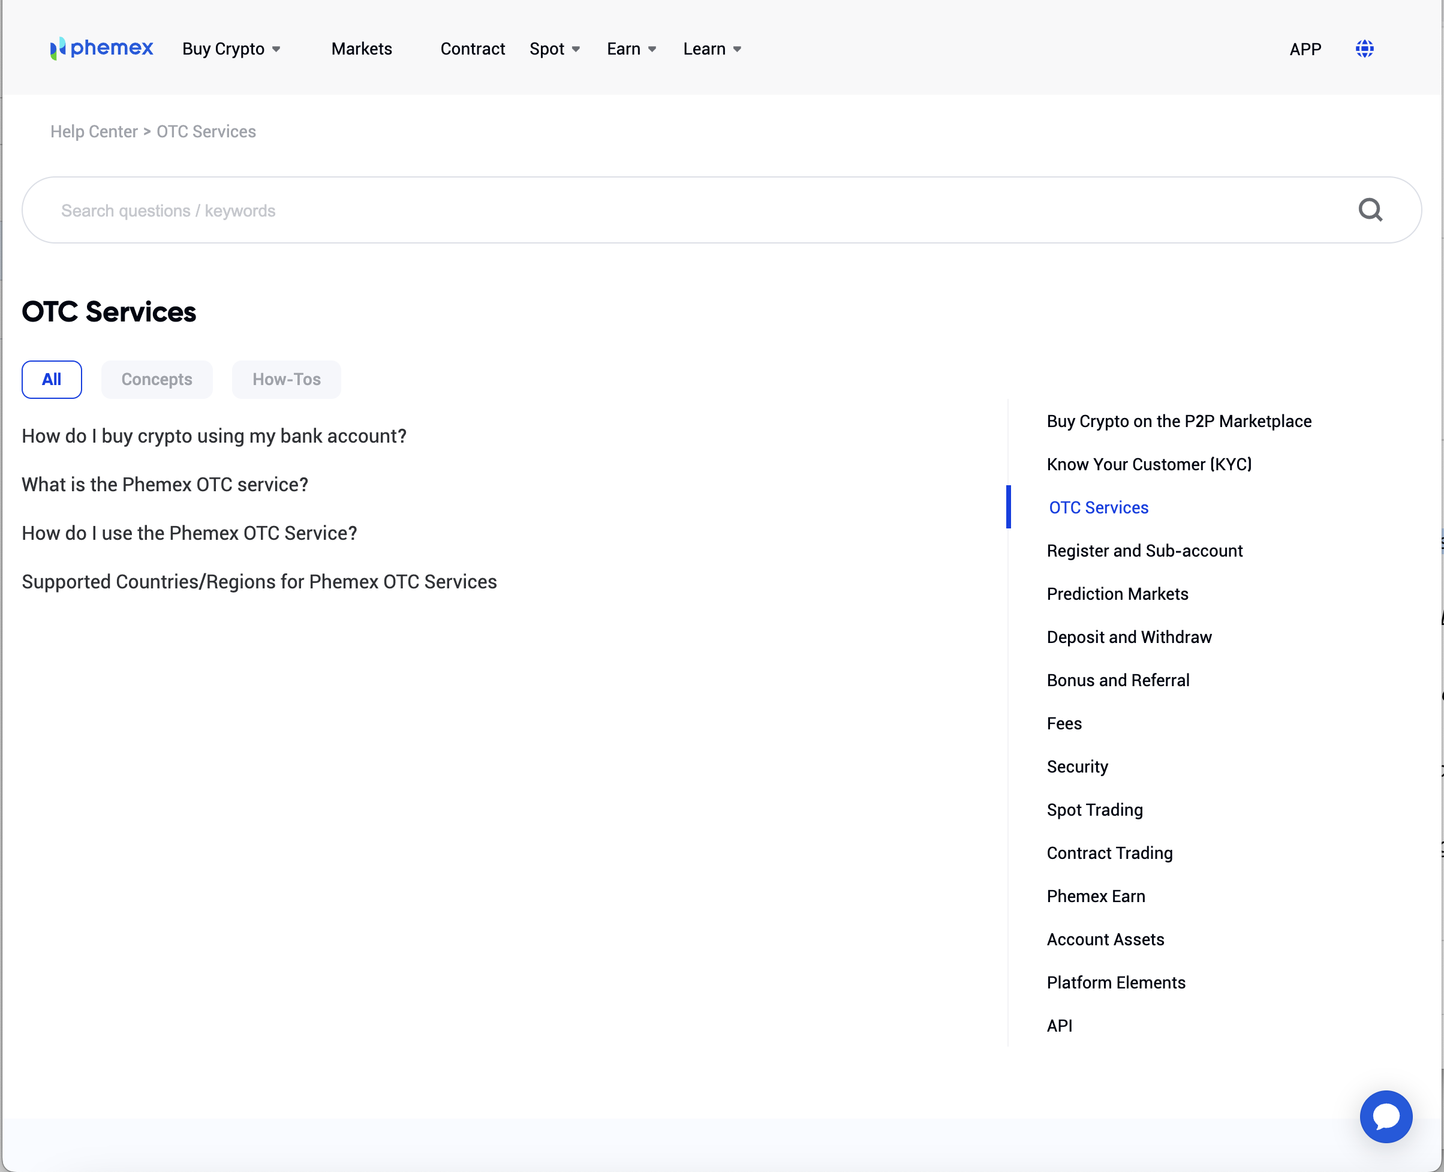The width and height of the screenshot is (1444, 1172).
Task: Click the search magnifier icon
Action: pos(1370,210)
